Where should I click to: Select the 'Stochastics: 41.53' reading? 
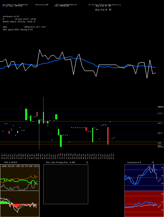[x=11, y=16]
